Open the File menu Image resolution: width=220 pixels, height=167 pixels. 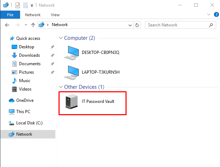tap(10, 15)
